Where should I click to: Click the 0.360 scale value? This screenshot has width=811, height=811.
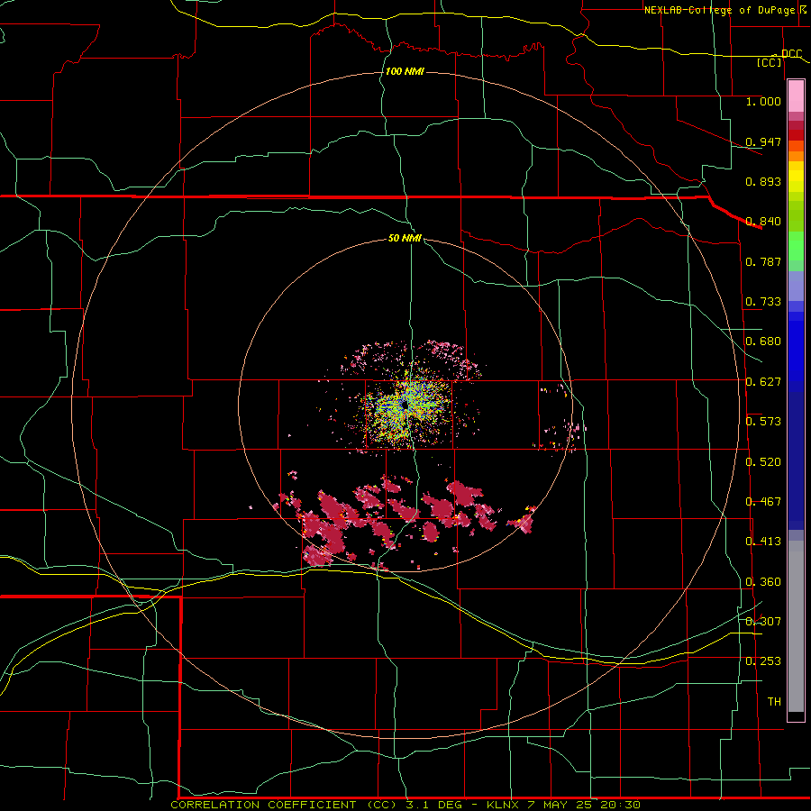[x=763, y=582]
